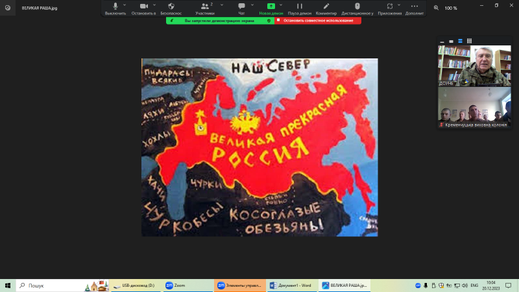This screenshot has height=292, width=519.
Task: Click the zoom magnifier in the photo viewer
Action: pyautogui.click(x=436, y=8)
